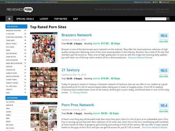Viewport: 175px width, 131px height.
Task: Select 21 Sextury in Top 20 sidebar
Action: coord(10,34)
